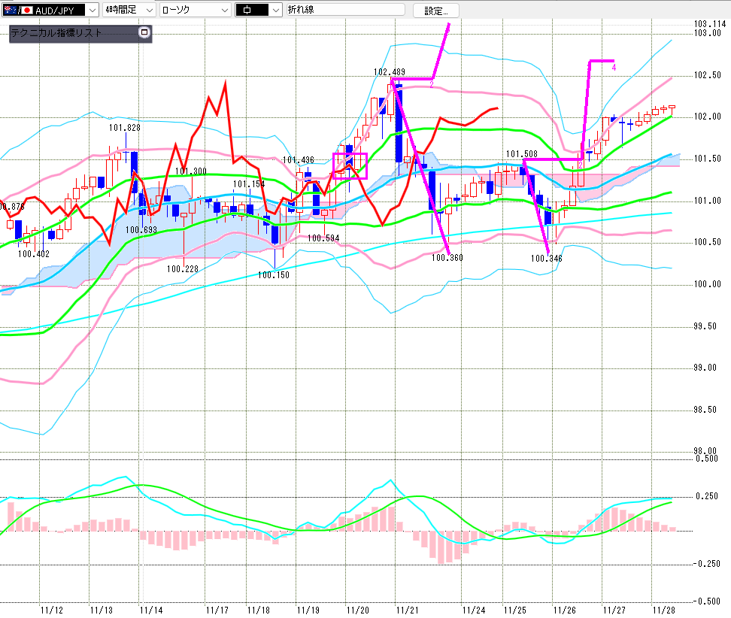
Task: Click the 11/21 date on the time axis
Action: pos(408,610)
